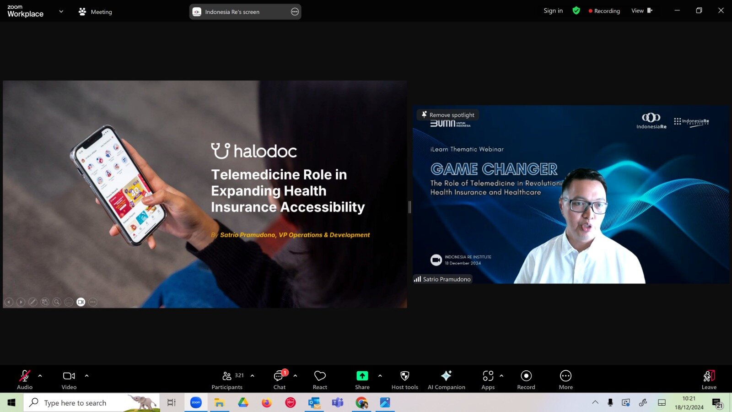
Task: Click the Recording indicator
Action: pos(604,11)
